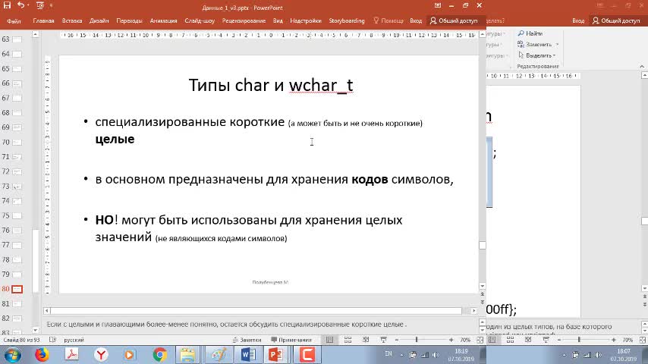Switch to Reading view in front window
The image size is (648, 364).
coord(366,340)
